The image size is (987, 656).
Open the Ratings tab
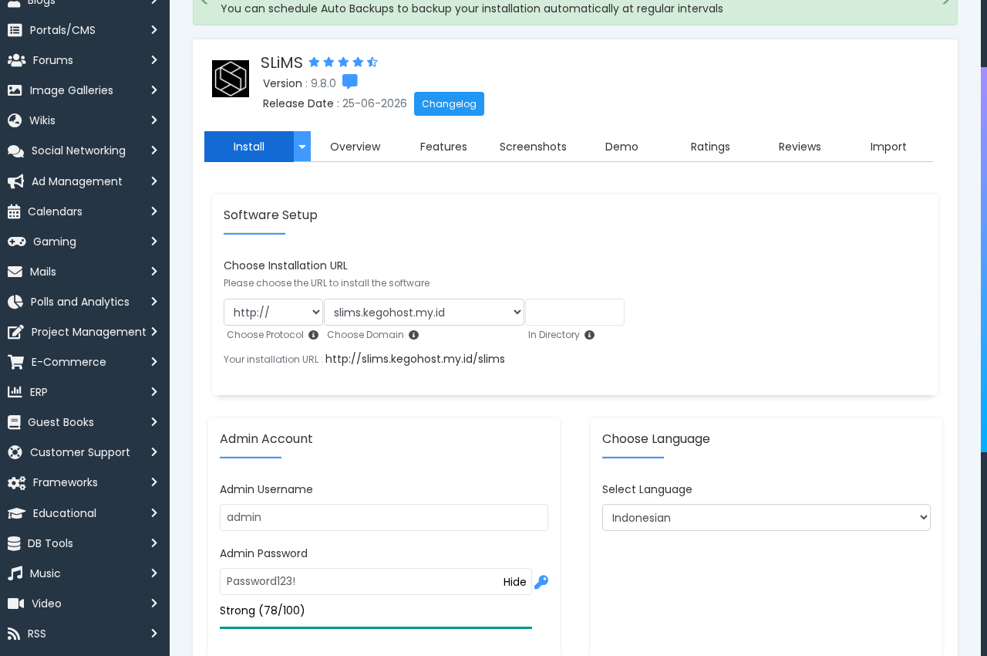pos(710,147)
